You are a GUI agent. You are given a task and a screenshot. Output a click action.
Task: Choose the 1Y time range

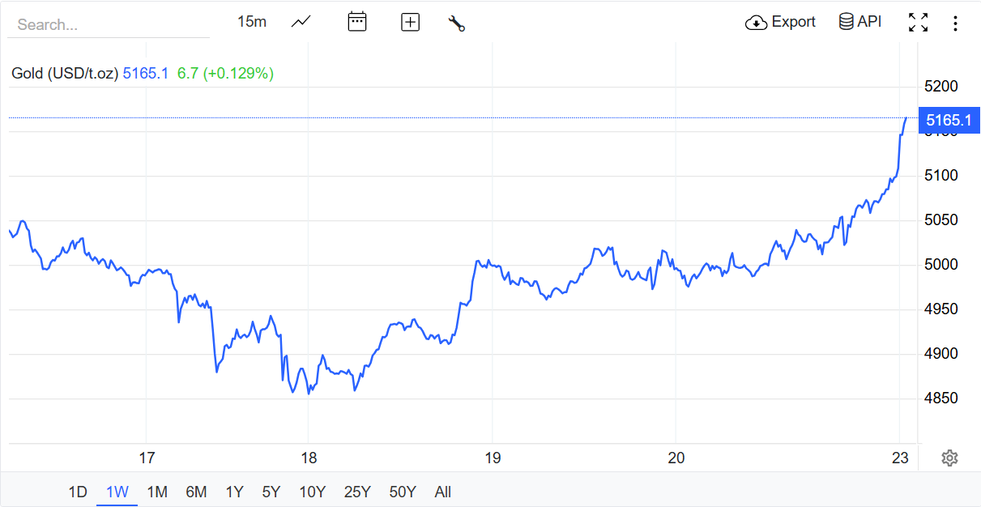(x=234, y=492)
